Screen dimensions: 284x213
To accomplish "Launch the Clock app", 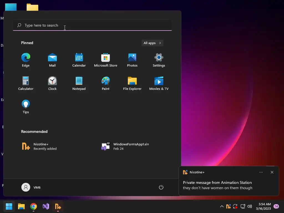I will coord(52,83).
